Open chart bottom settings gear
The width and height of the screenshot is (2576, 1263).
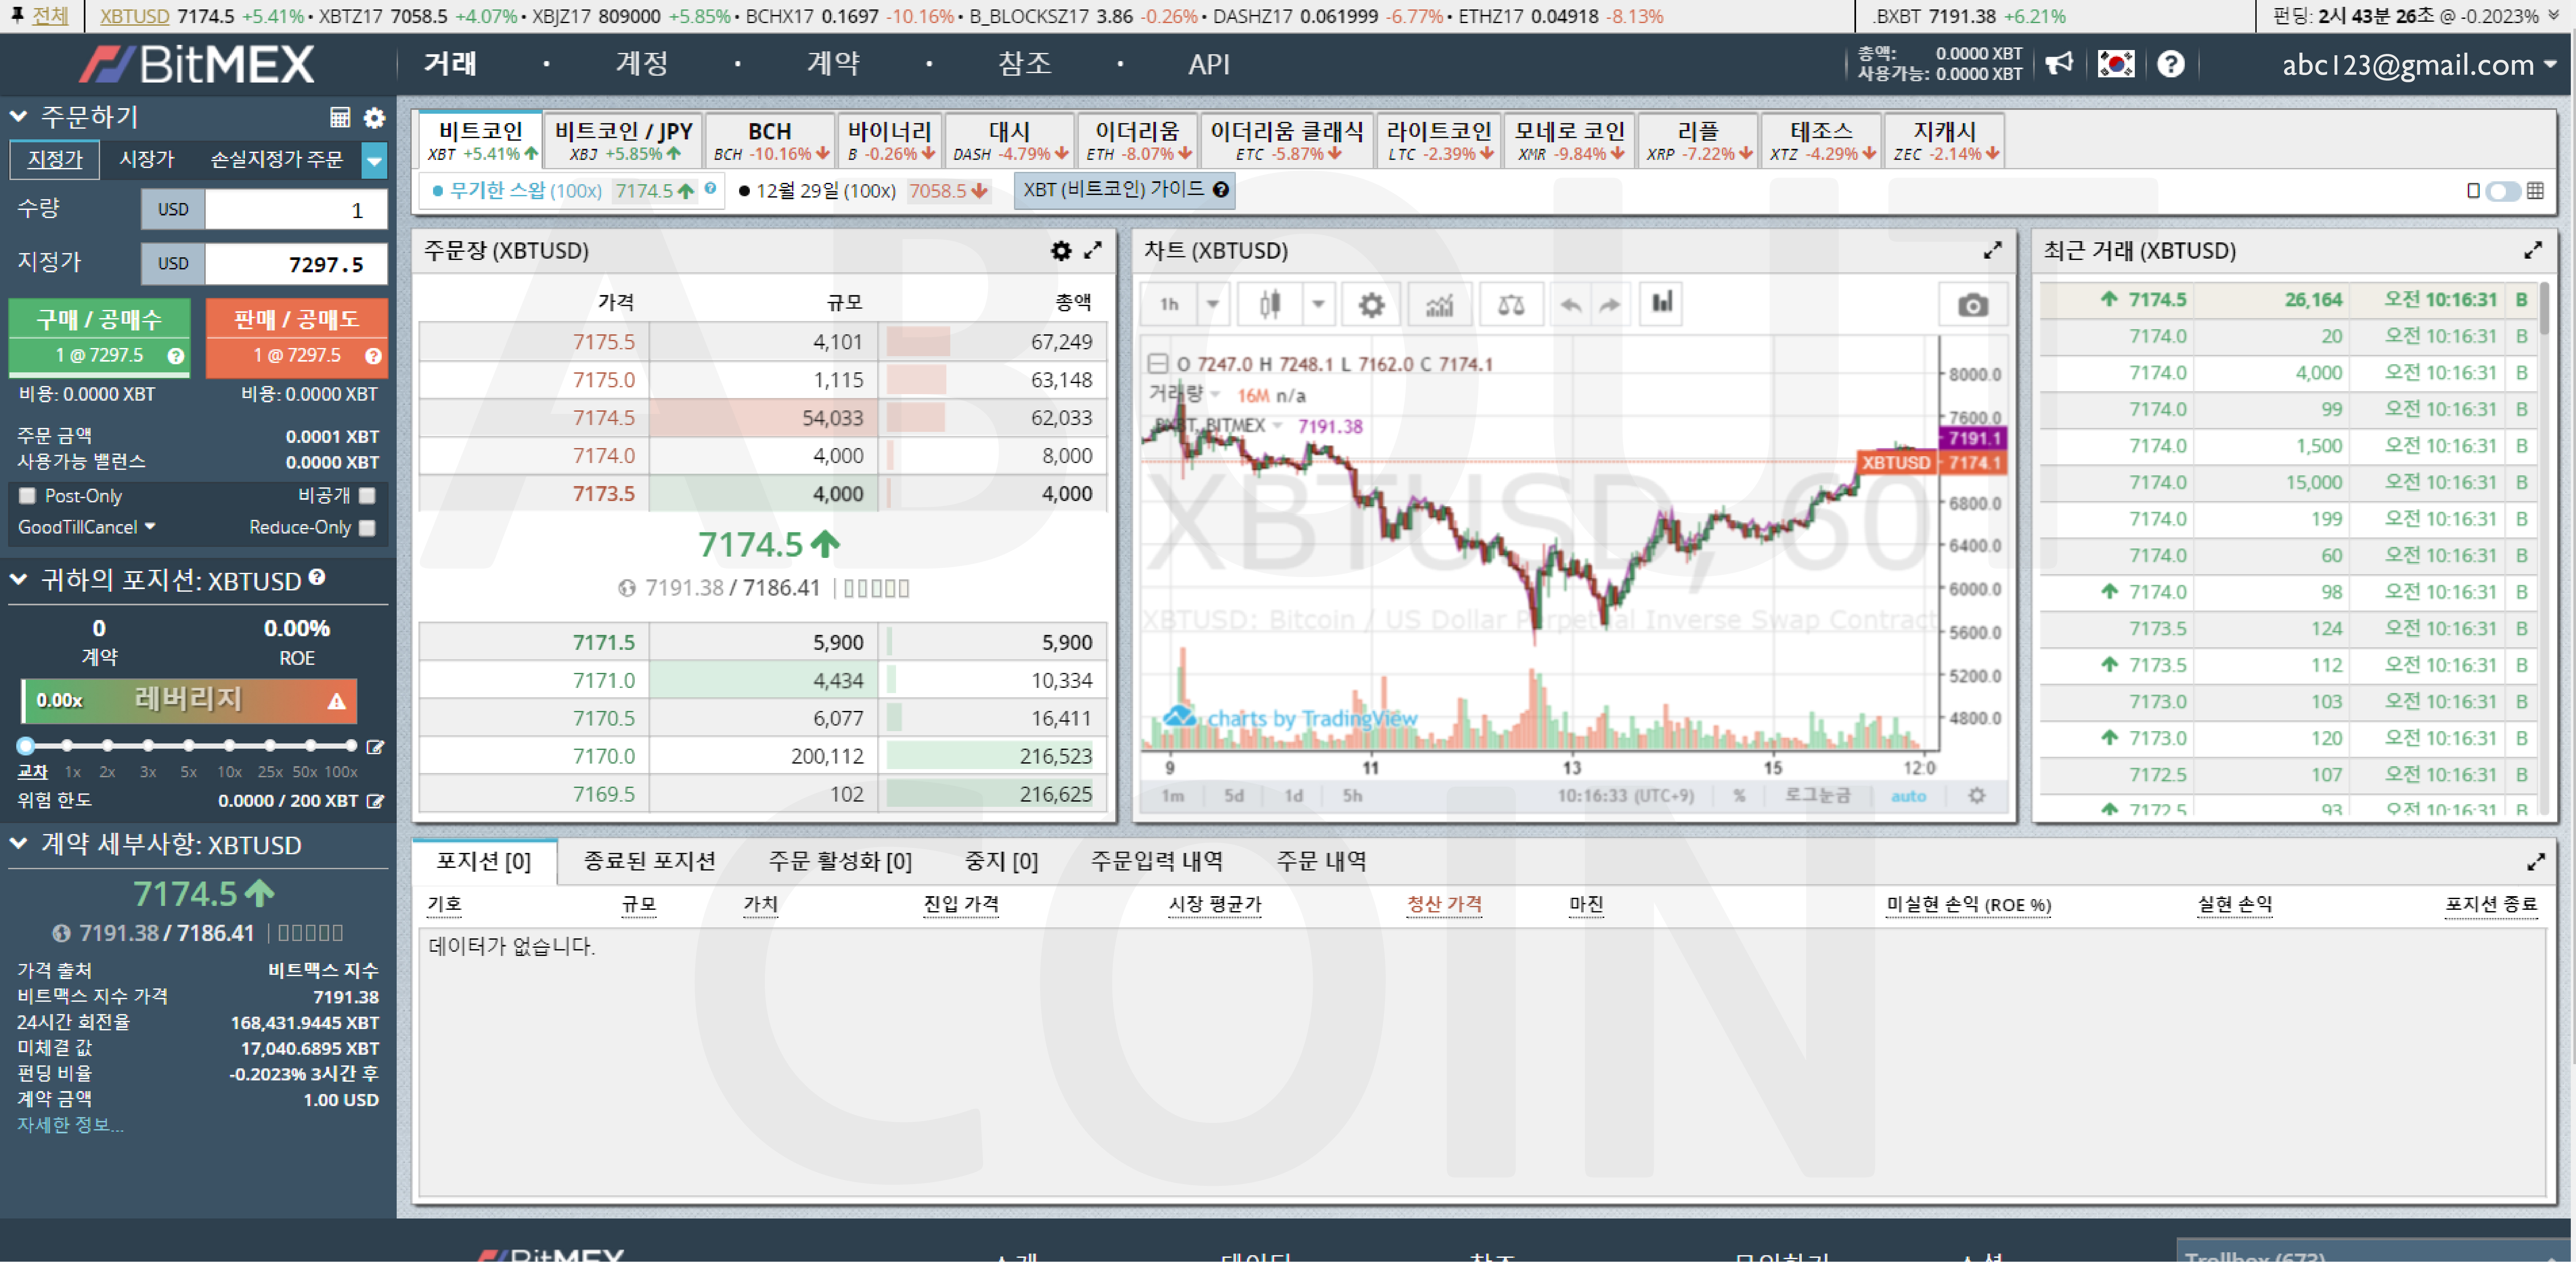click(1977, 796)
